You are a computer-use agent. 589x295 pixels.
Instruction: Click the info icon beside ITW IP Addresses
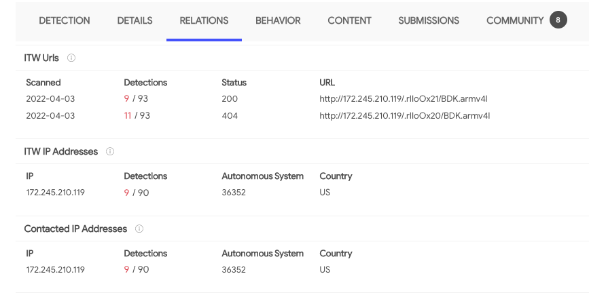click(110, 152)
